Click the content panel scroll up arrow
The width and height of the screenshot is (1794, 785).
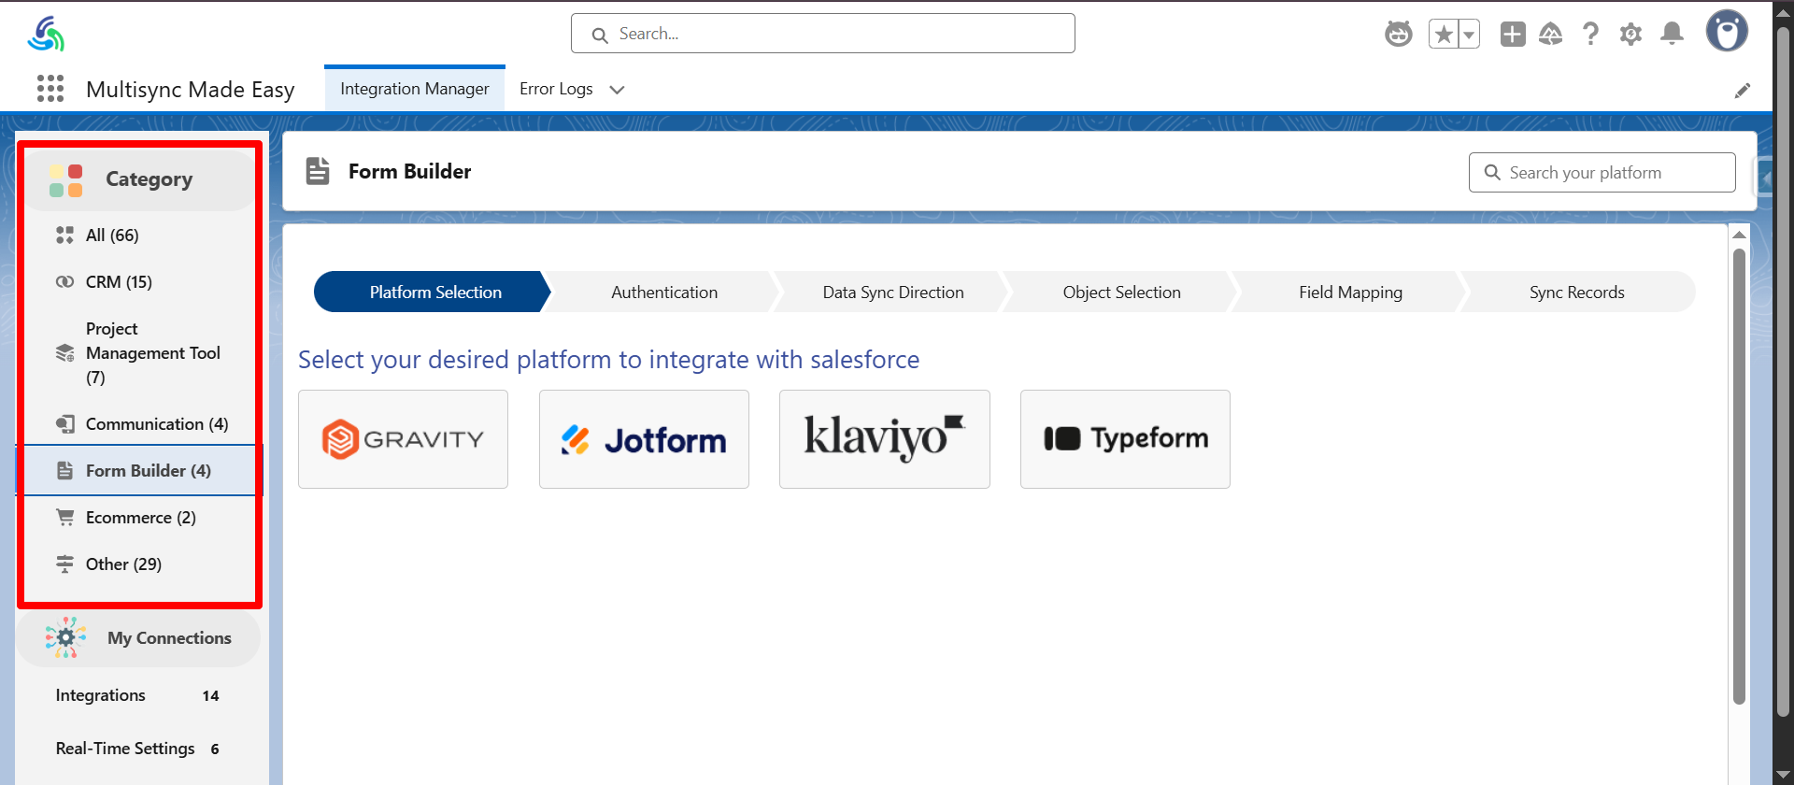1739,235
